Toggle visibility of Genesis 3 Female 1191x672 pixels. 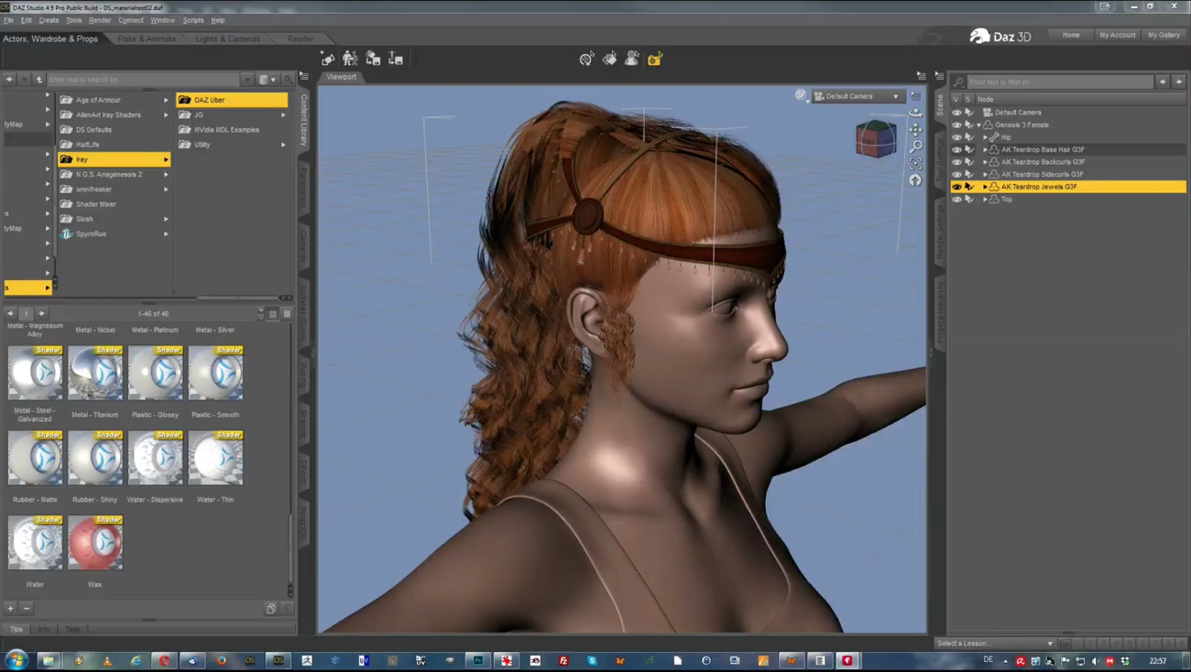[956, 125]
